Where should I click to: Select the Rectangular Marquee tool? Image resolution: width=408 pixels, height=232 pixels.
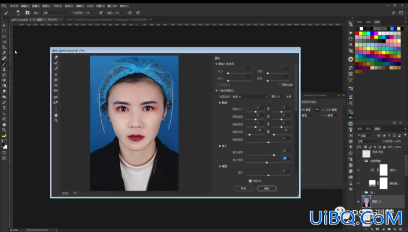[x=4, y=31]
